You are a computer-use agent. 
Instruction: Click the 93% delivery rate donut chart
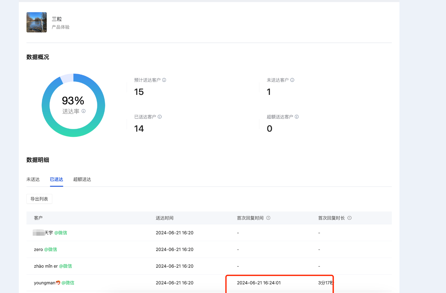pyautogui.click(x=73, y=105)
